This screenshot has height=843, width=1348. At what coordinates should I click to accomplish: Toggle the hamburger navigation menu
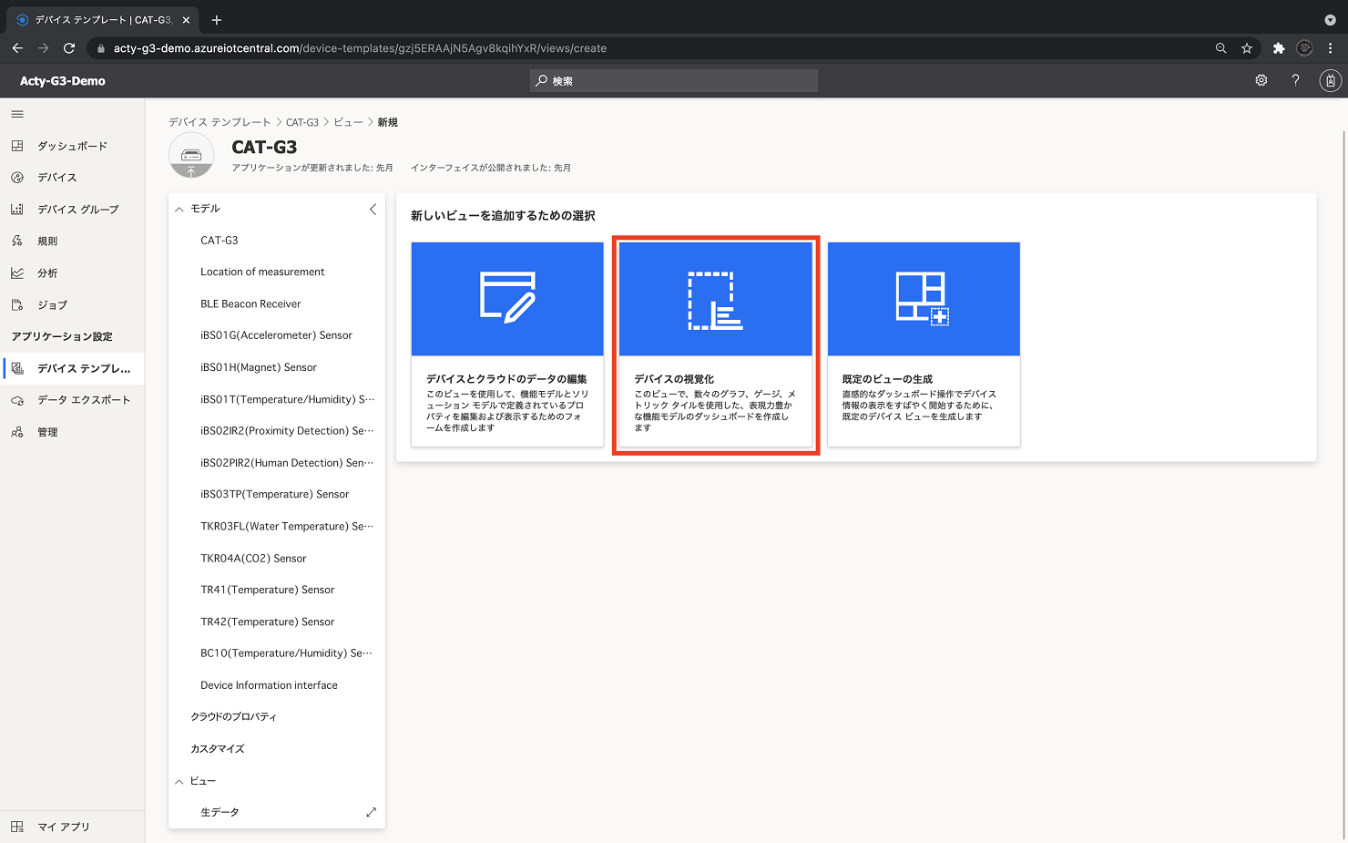(x=17, y=114)
